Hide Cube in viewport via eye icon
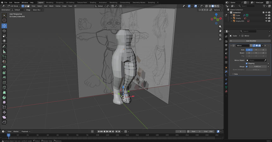Viewport: 272px width, 142px height. [266, 15]
